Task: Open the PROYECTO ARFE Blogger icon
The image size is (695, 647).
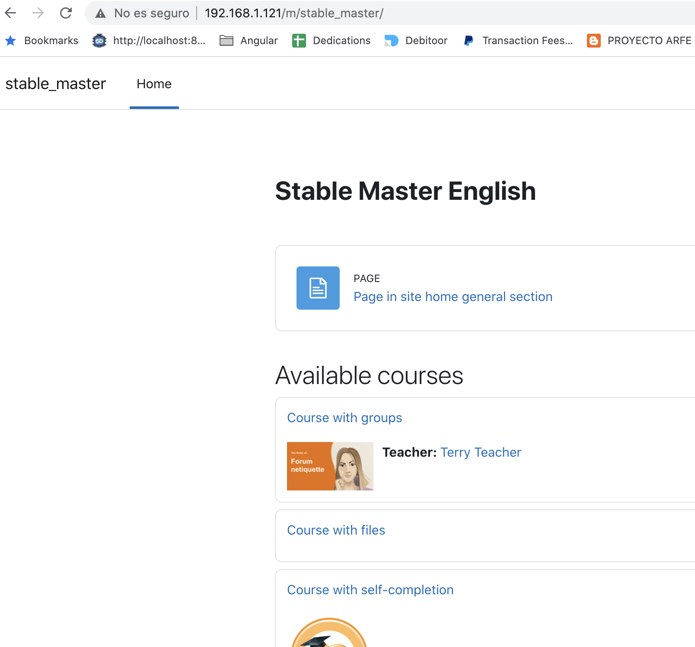Action: click(594, 41)
